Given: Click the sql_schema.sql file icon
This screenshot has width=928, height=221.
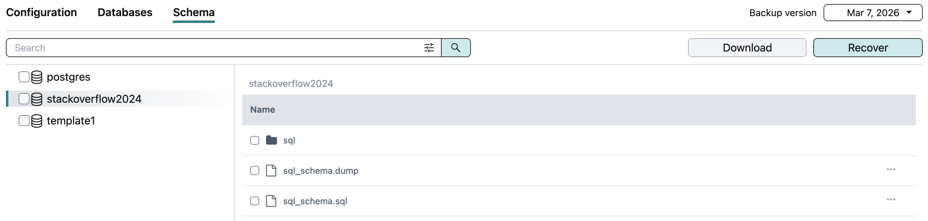Looking at the screenshot, I should (271, 201).
